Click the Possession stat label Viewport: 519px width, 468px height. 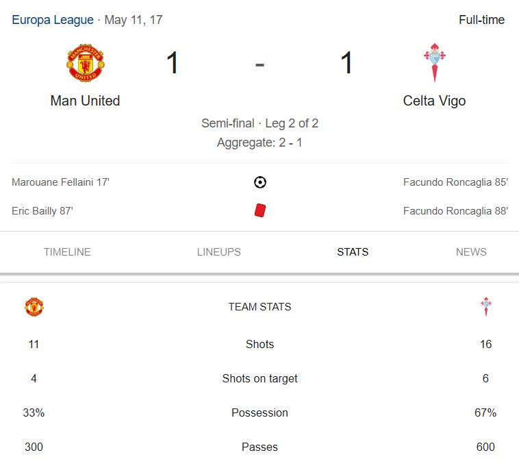point(259,412)
